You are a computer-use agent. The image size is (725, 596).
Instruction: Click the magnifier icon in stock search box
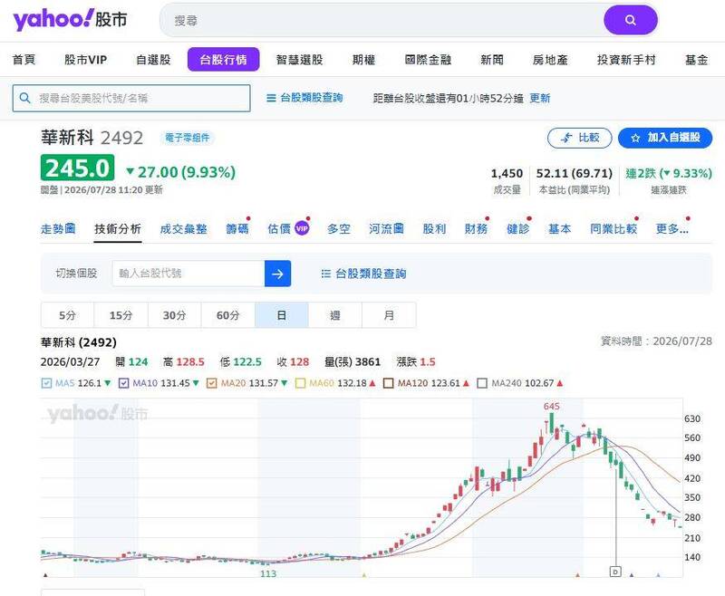[x=25, y=98]
